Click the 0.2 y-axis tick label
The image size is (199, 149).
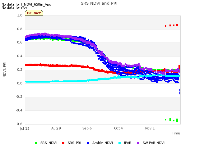click(x=20, y=70)
